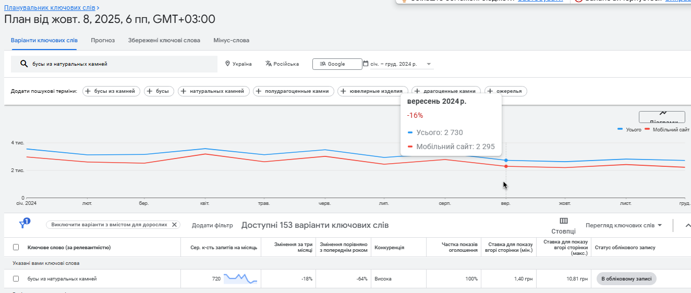Click the location pin icon for Україна

coord(227,64)
